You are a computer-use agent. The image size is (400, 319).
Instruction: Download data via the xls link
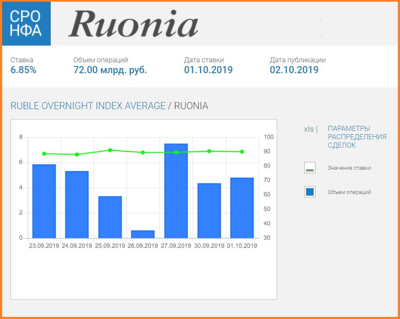click(x=309, y=129)
